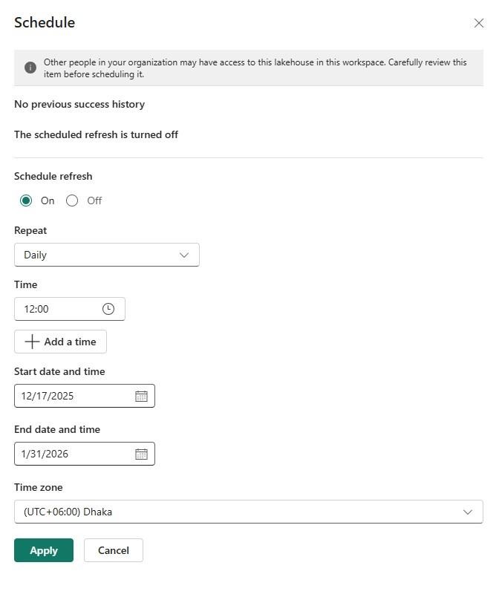Viewport: 499px width, 600px height.
Task: Click the end date field showing 1/31/2026
Action: (71, 454)
